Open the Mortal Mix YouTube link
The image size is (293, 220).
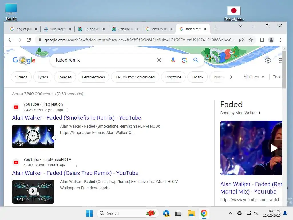(x=251, y=188)
